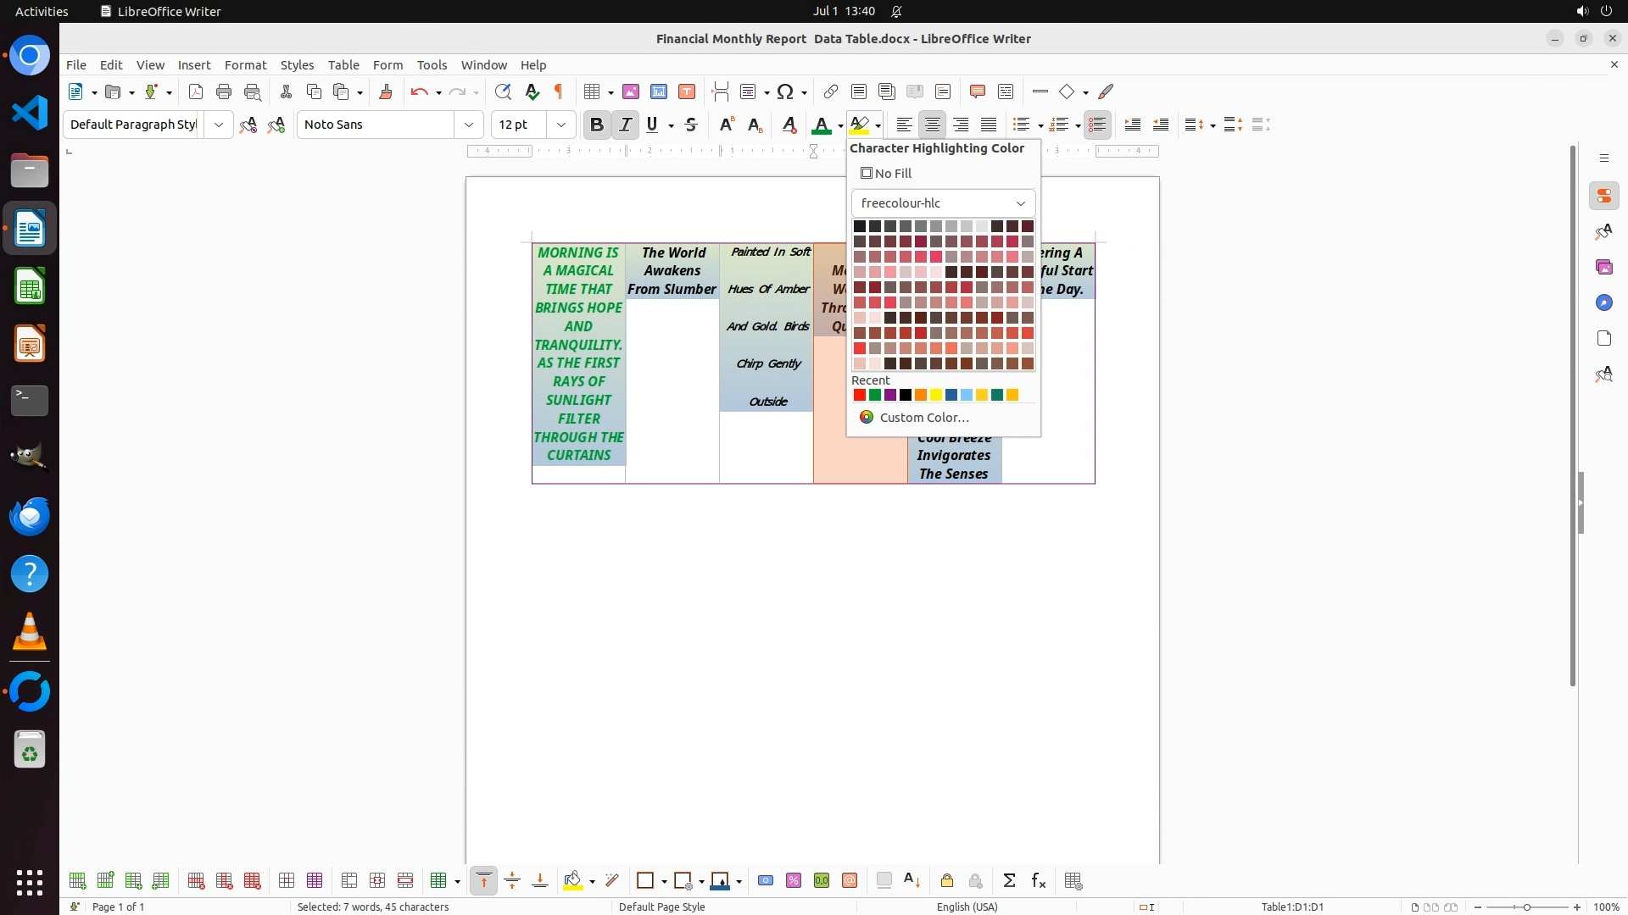Click the Align Top cell icon
Viewport: 1628px width, 915px height.
[x=484, y=881]
